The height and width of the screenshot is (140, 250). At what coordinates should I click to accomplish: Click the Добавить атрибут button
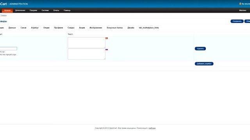pyautogui.click(x=204, y=64)
